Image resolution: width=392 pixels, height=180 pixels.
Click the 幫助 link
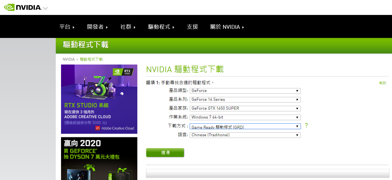click(x=383, y=83)
